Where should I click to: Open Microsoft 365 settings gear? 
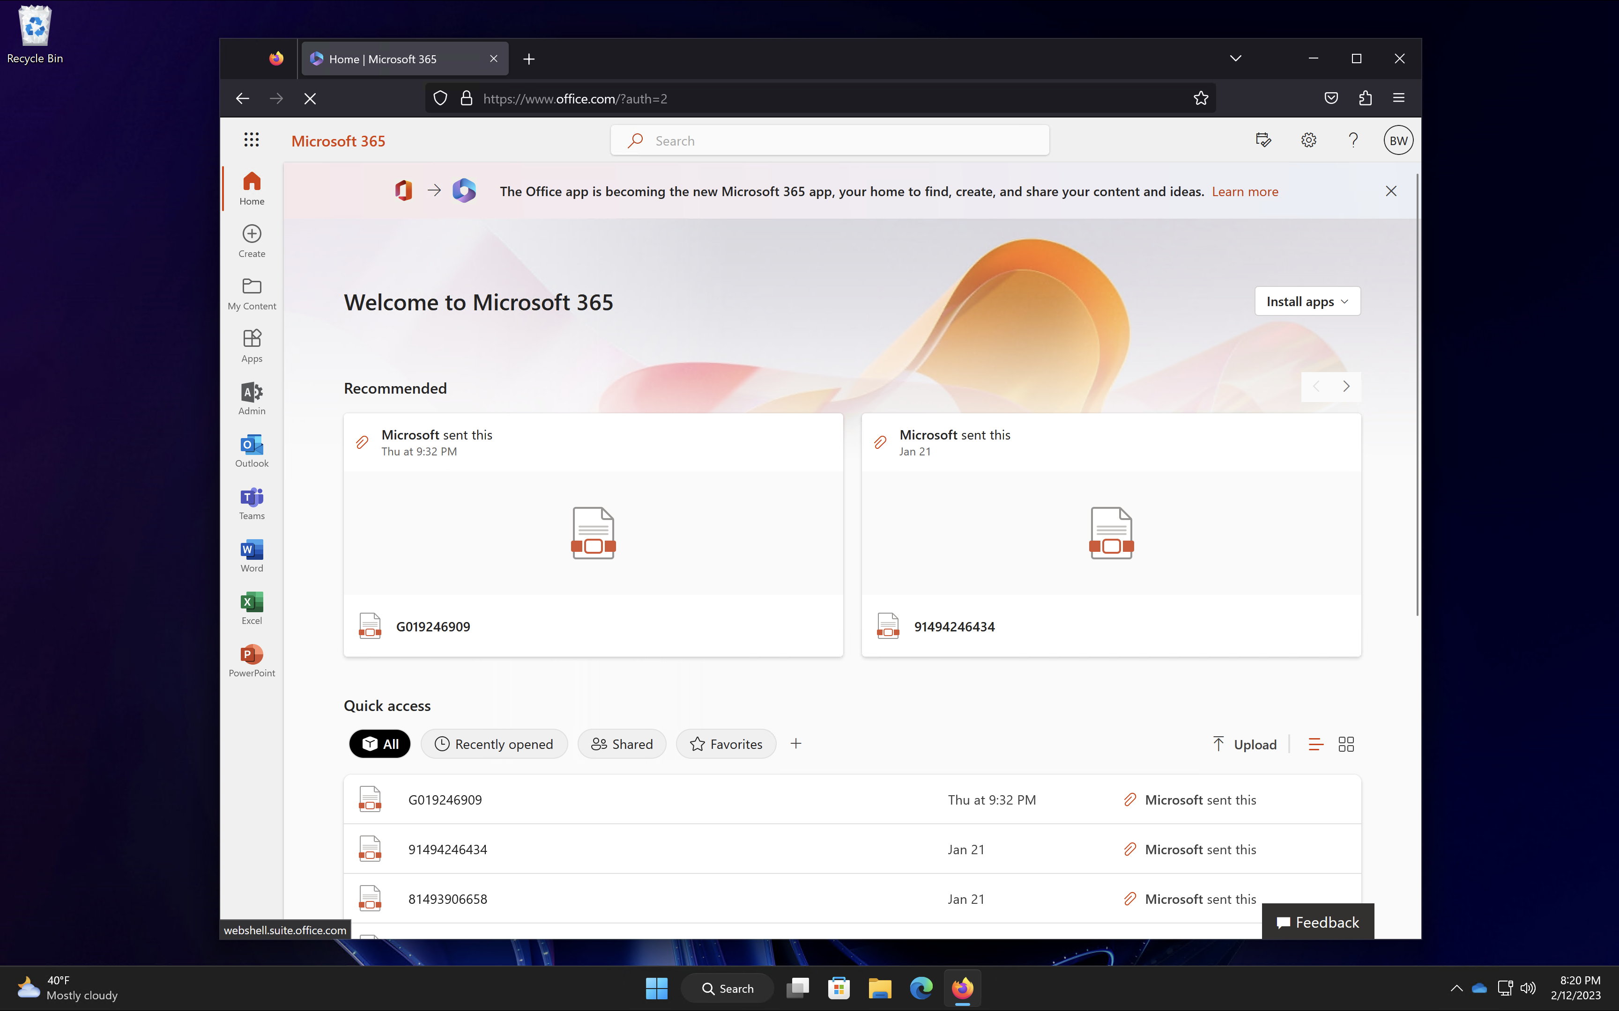[1308, 140]
